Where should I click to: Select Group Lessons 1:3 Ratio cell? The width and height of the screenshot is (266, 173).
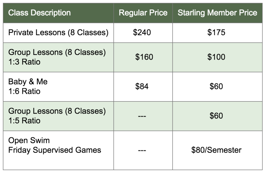[58, 57]
